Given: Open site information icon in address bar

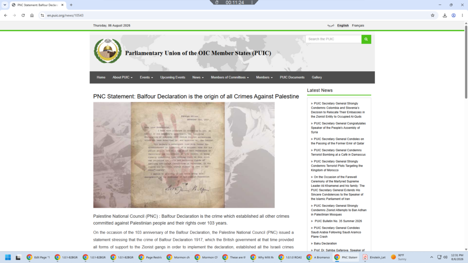Looking at the screenshot, I should 43,16.
